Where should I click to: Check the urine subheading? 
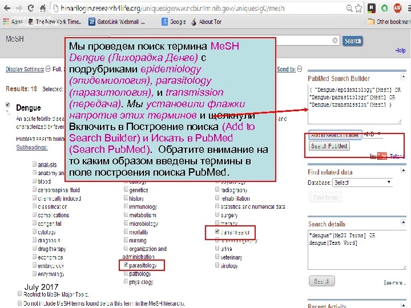coord(217,248)
